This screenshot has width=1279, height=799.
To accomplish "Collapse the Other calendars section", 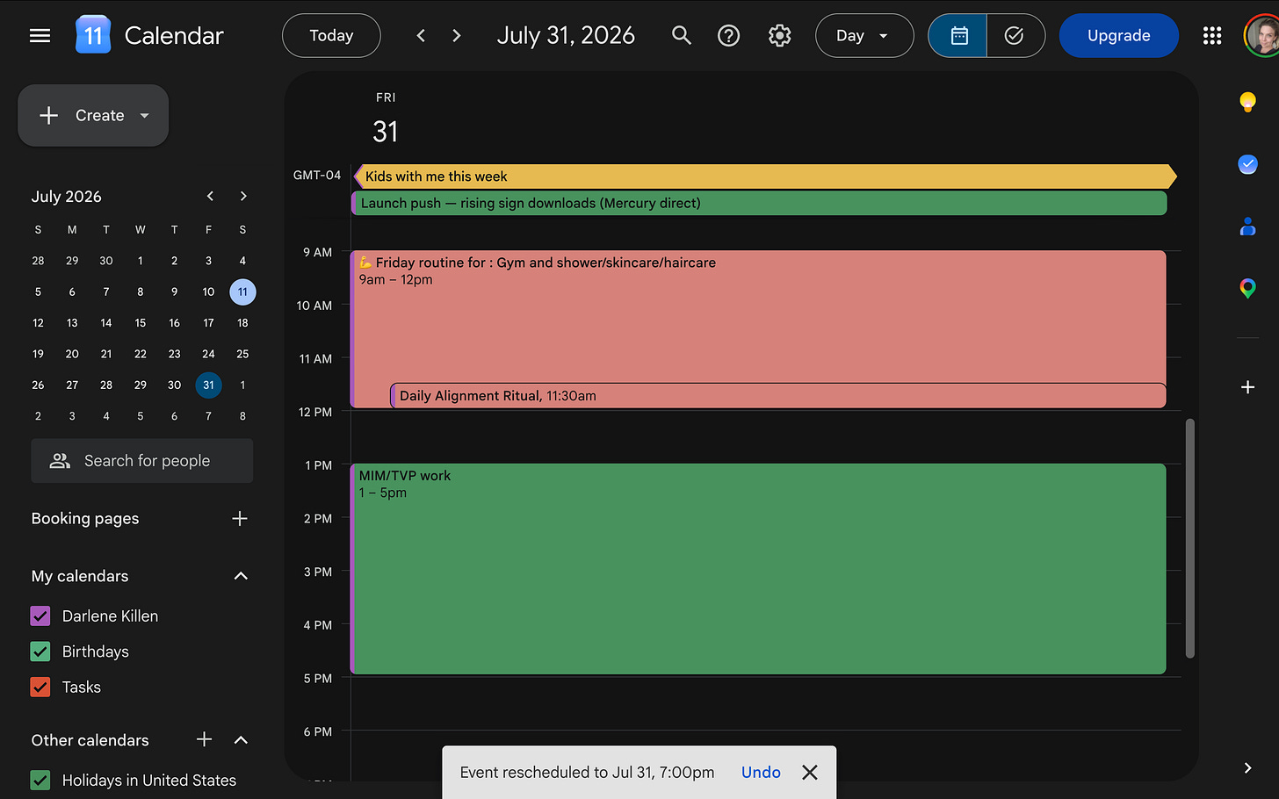I will tap(242, 740).
